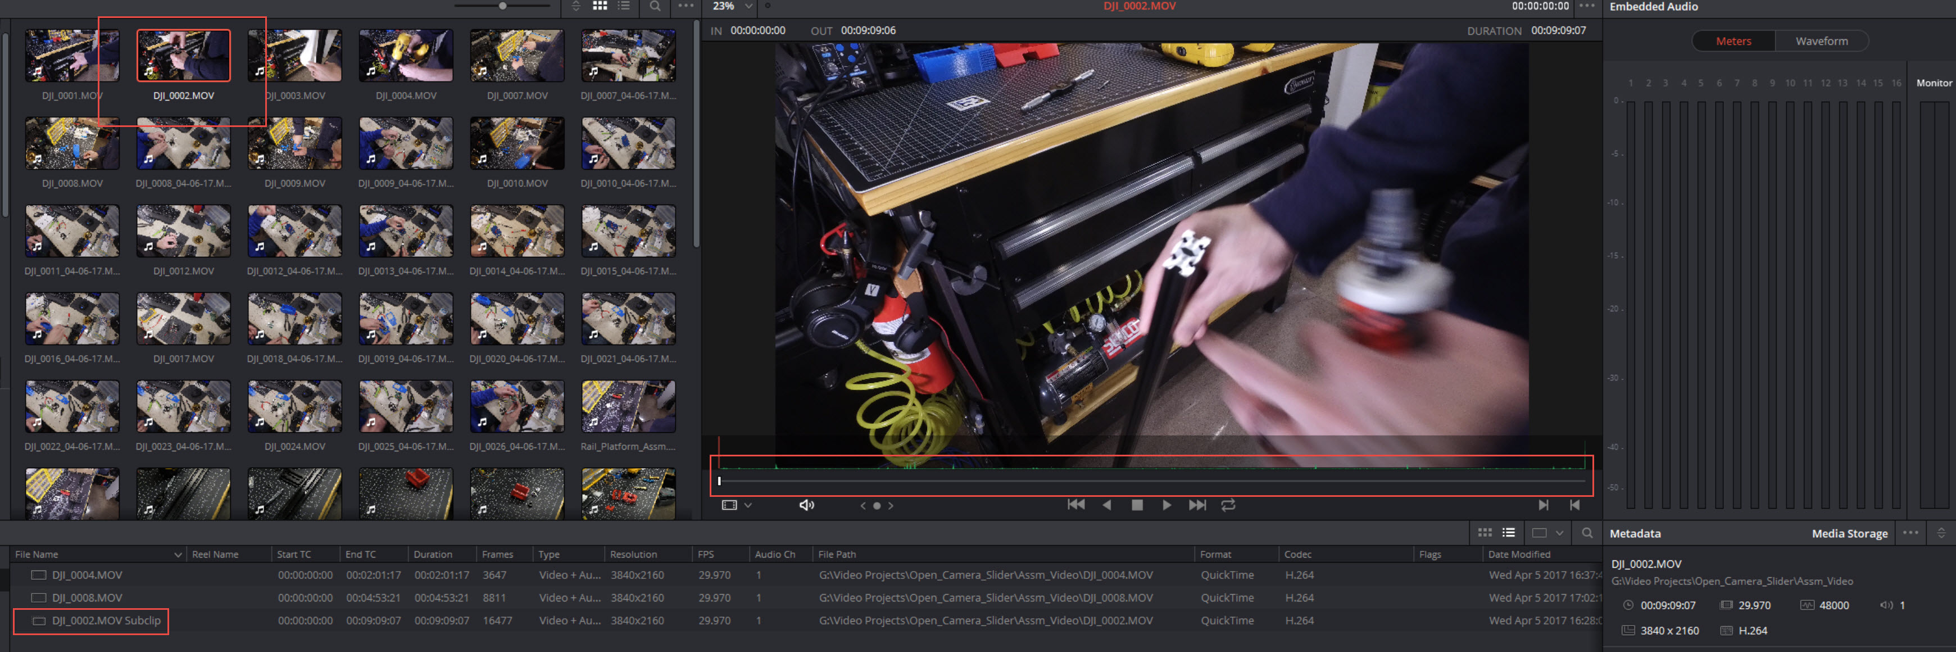This screenshot has width=1956, height=652.
Task: Go to previous marker arrow
Action: coord(863,506)
